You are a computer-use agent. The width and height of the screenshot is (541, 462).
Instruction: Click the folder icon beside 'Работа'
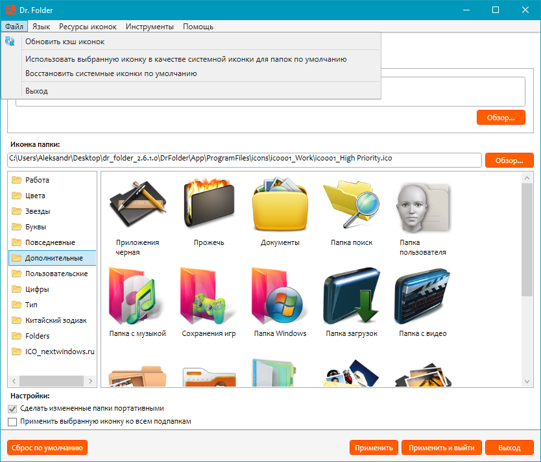point(16,180)
